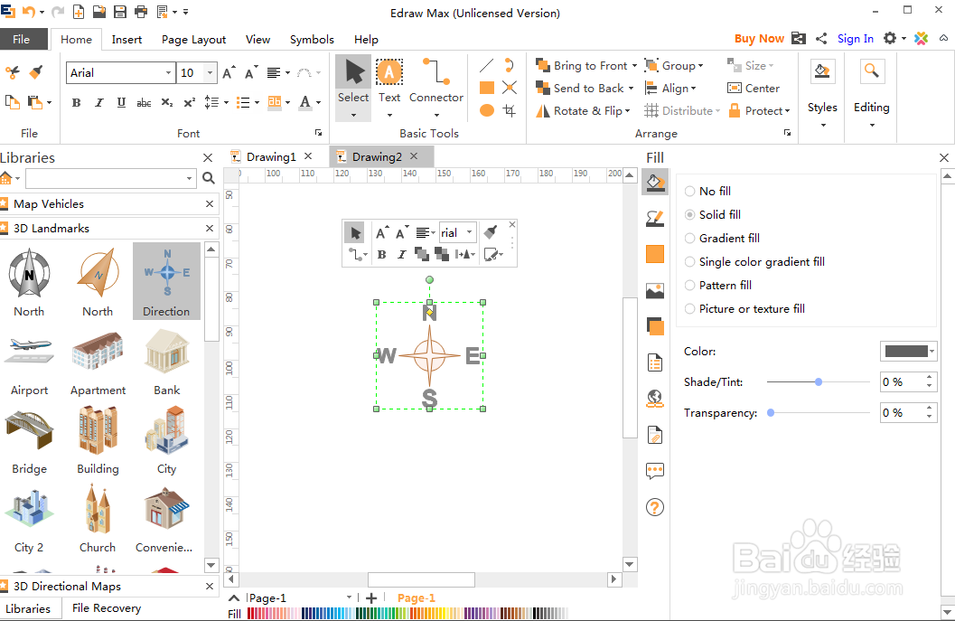The height and width of the screenshot is (621, 955).
Task: Apply strikethrough formatting
Action: click(x=144, y=102)
